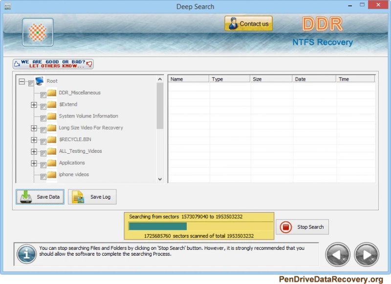The height and width of the screenshot is (284, 391).
Task: Expand the Long Size Video For Recovery folder
Action: pyautogui.click(x=34, y=128)
